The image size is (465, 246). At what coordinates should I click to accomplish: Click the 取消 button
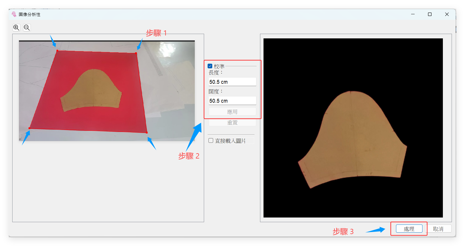click(438, 229)
